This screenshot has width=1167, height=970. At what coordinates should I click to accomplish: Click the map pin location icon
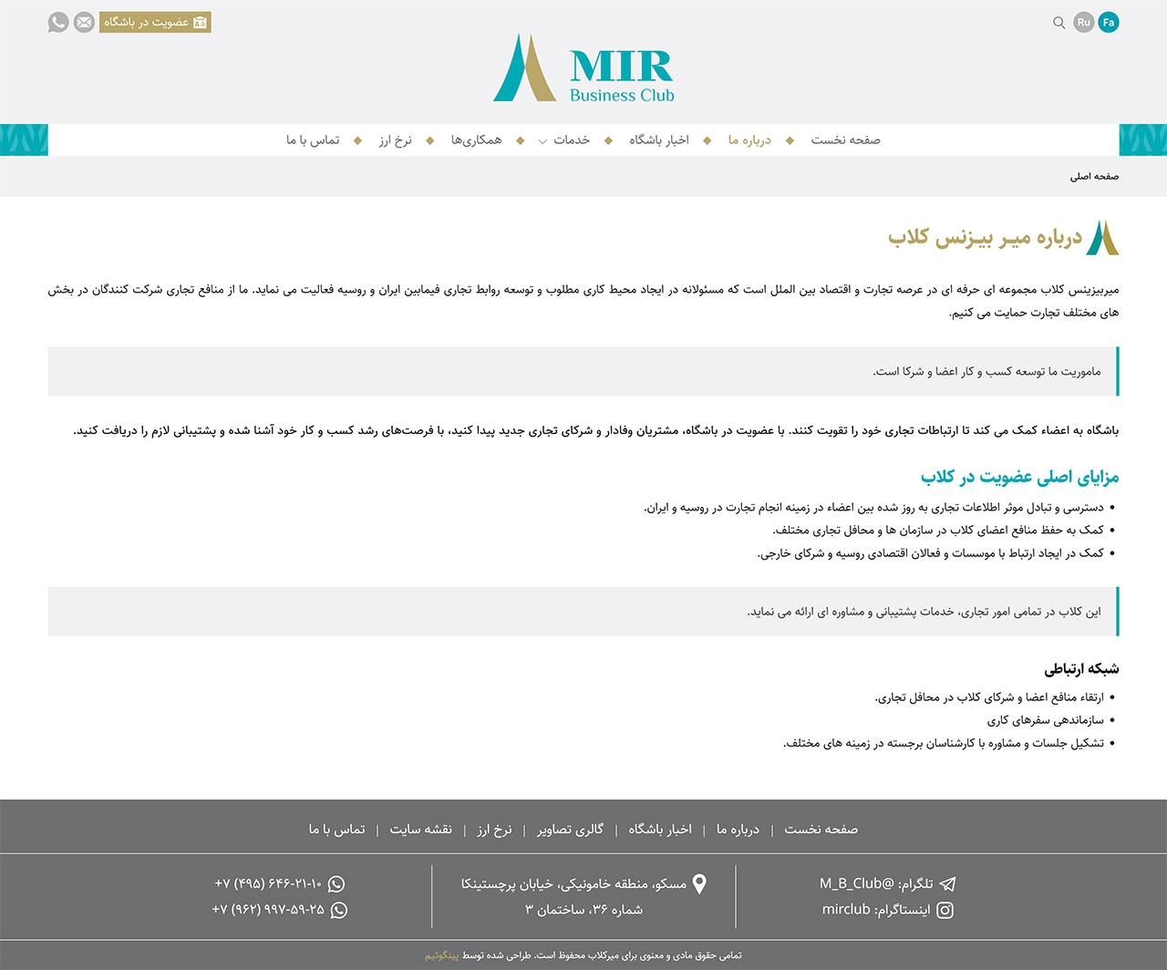click(699, 883)
